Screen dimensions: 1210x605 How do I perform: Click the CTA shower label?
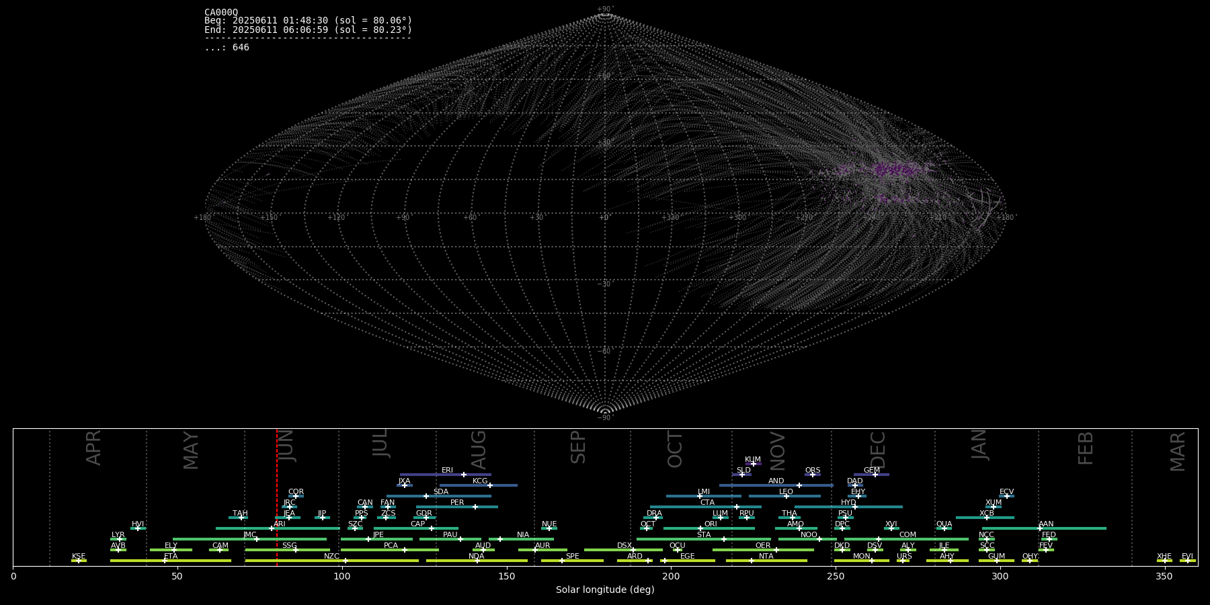[707, 503]
